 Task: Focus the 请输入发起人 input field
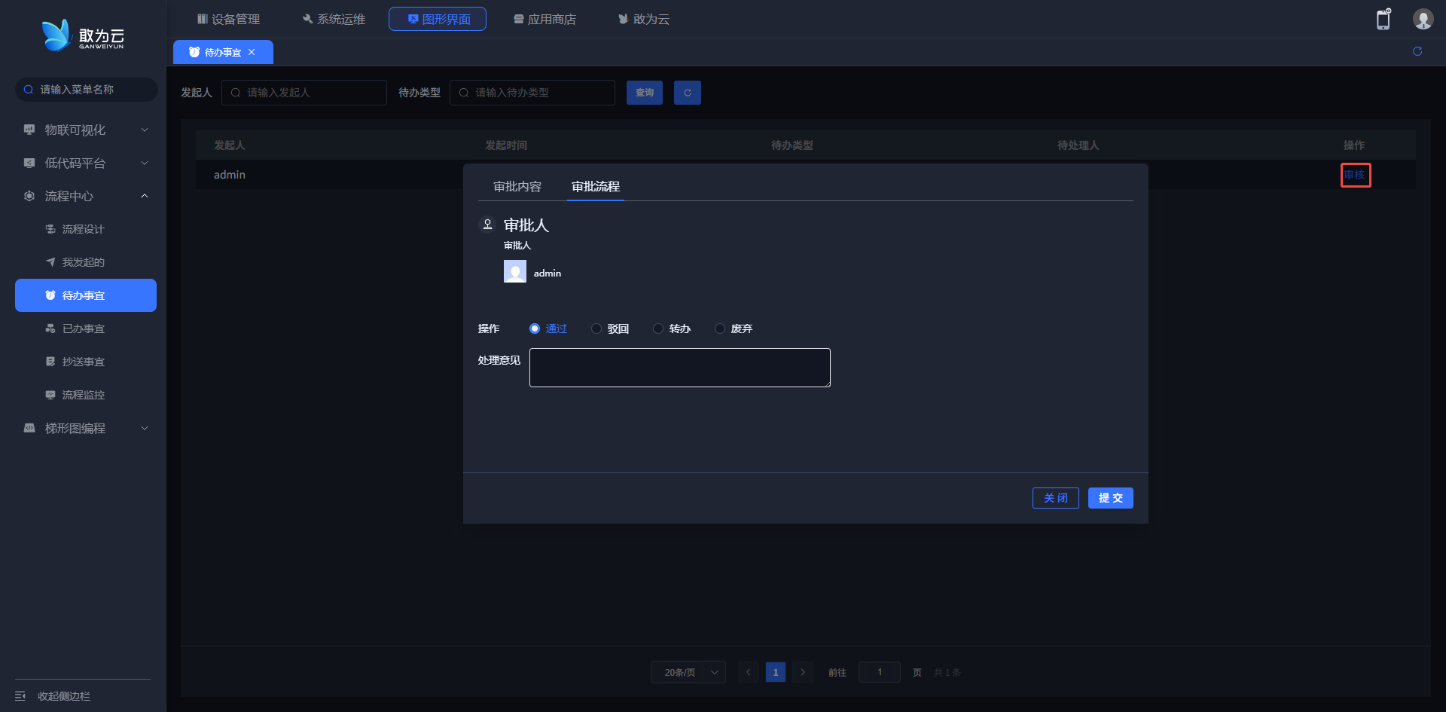pyautogui.click(x=304, y=93)
